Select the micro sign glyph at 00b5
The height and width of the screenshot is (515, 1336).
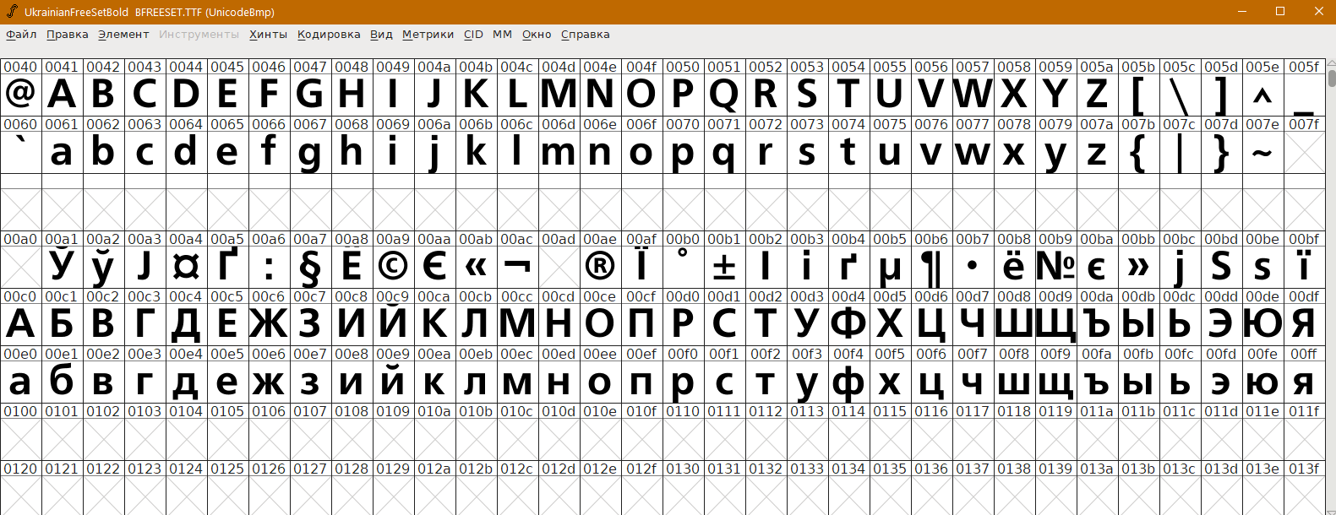[x=890, y=267]
